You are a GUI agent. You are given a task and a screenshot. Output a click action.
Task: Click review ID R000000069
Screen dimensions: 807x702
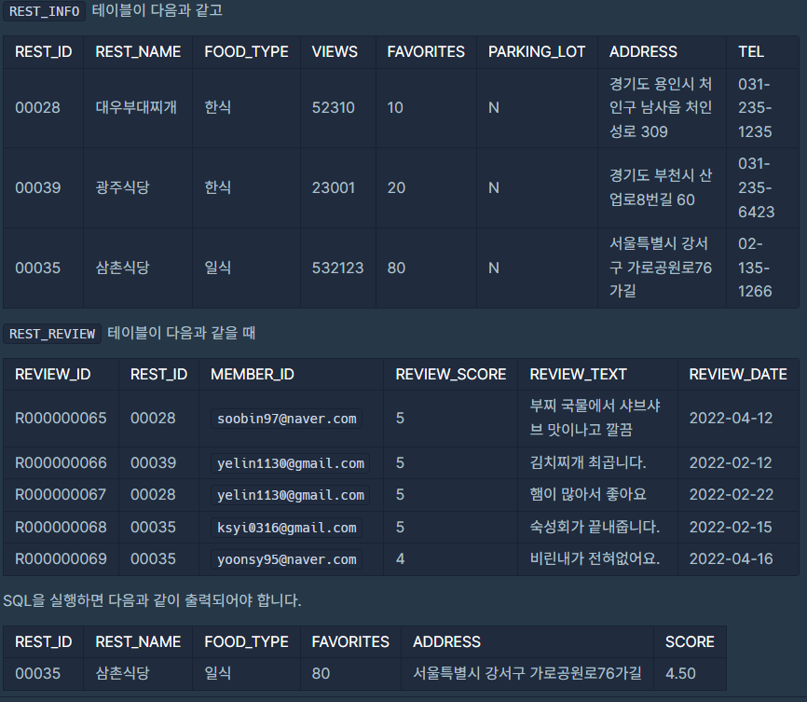coord(61,558)
